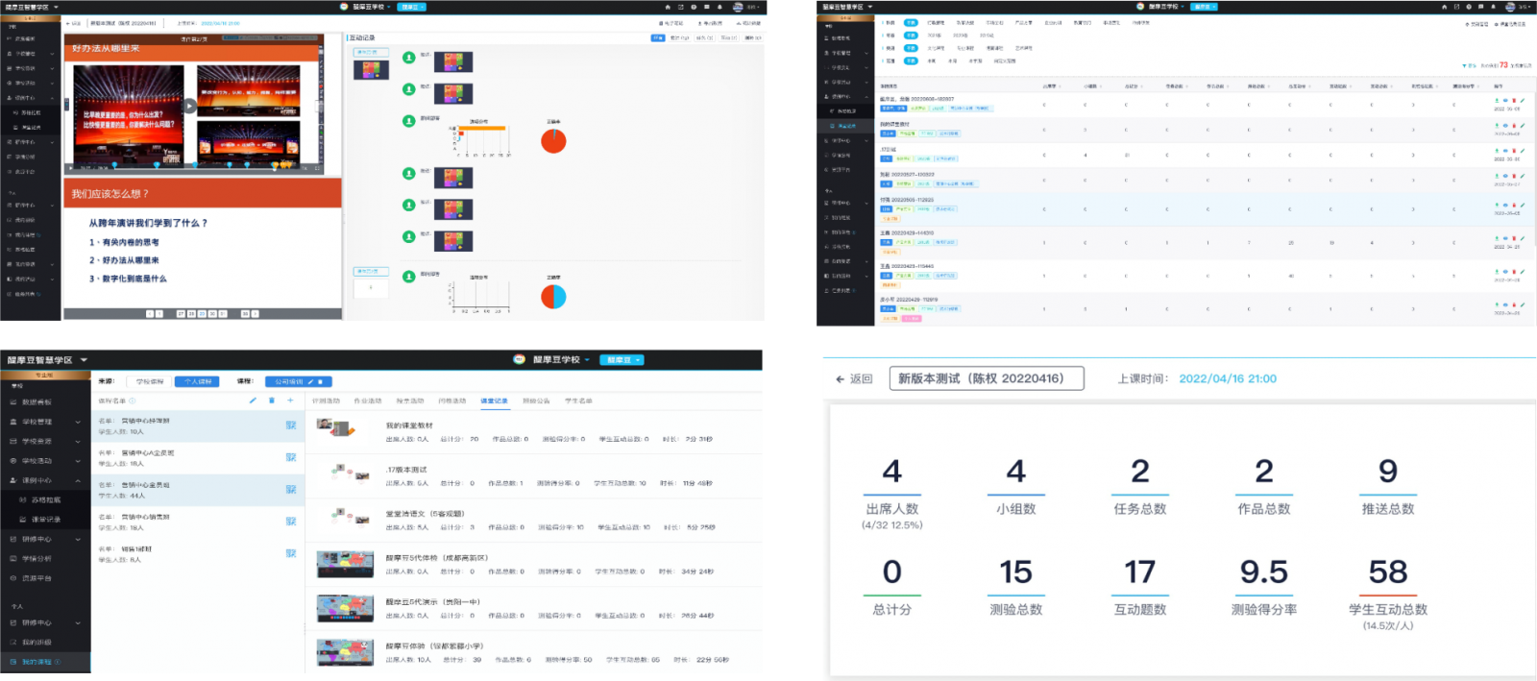
Task: Open the 我的课堂教材 record in the lesson list
Action: [409, 426]
